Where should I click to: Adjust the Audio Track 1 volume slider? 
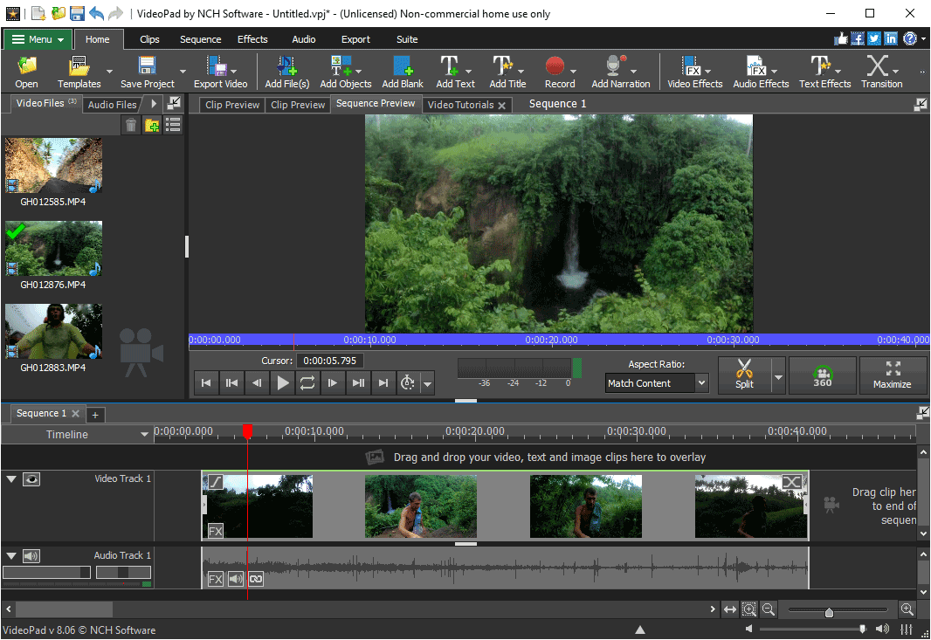coord(46,572)
